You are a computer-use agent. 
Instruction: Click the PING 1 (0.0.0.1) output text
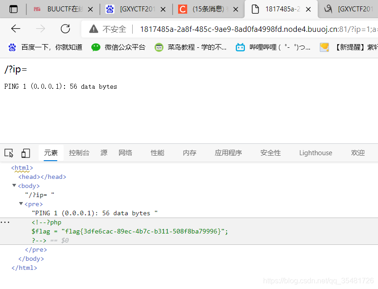pyautogui.click(x=60, y=86)
